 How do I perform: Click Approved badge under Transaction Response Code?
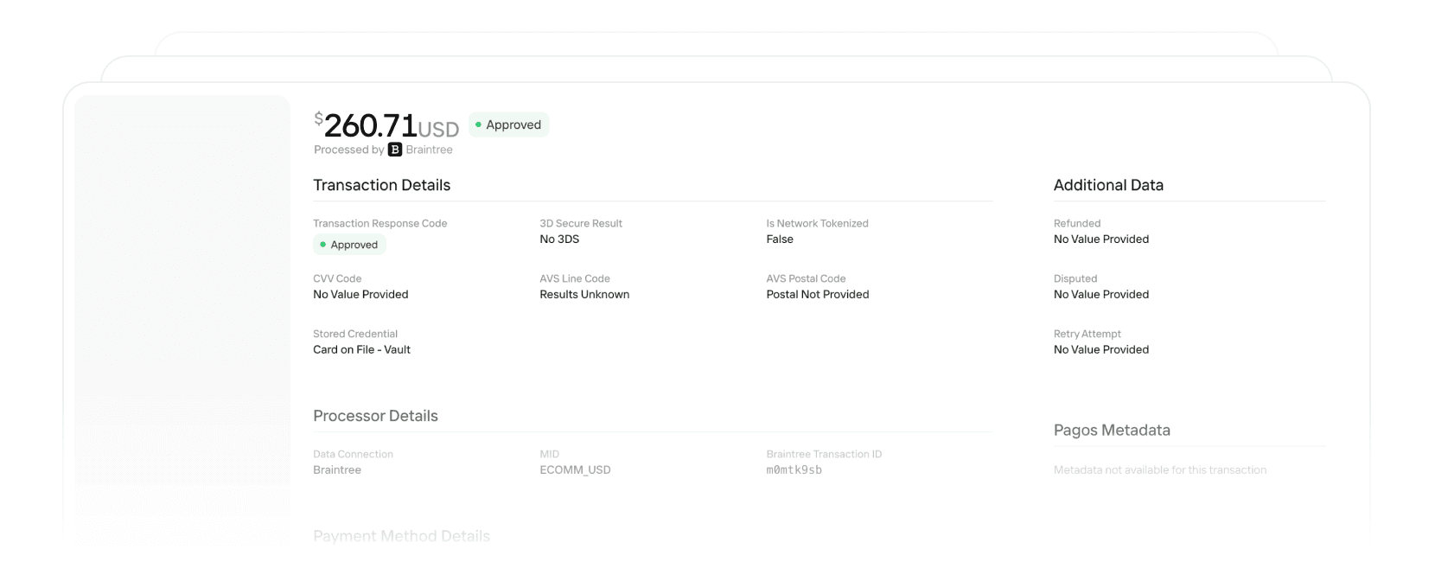pos(349,245)
